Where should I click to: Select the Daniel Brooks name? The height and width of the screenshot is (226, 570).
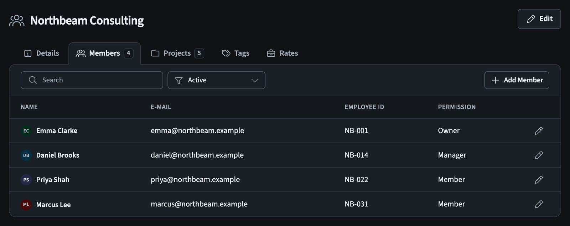coord(58,155)
